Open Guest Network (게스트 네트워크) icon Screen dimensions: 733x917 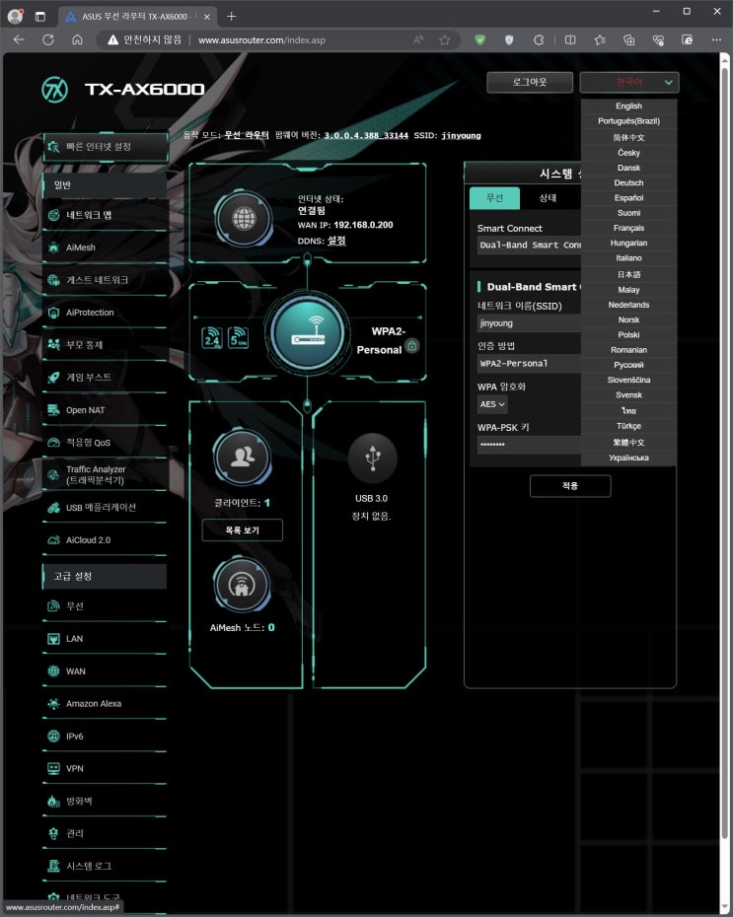point(54,280)
